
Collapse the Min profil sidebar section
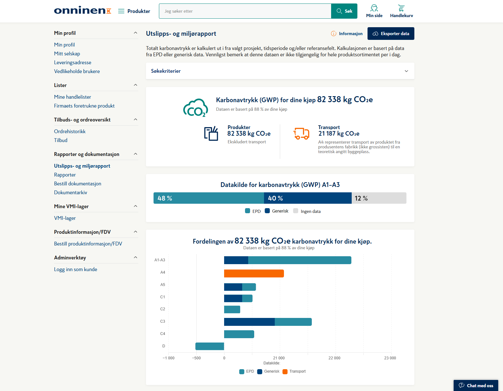tap(135, 33)
